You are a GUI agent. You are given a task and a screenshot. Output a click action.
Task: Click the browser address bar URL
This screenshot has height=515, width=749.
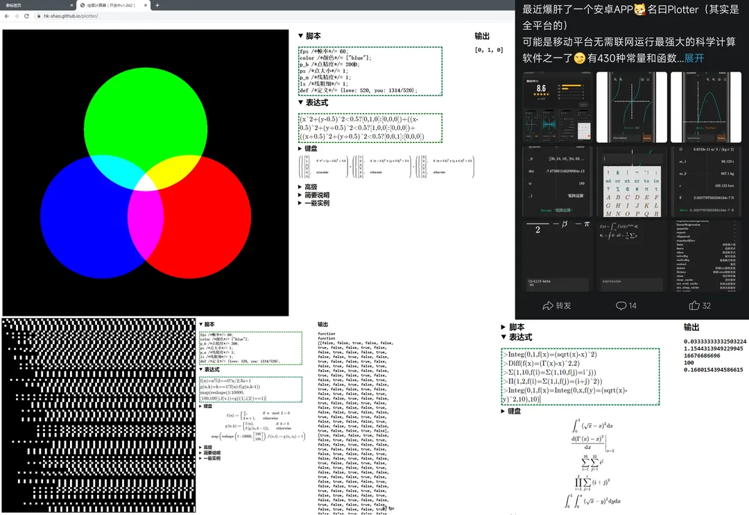(x=69, y=15)
